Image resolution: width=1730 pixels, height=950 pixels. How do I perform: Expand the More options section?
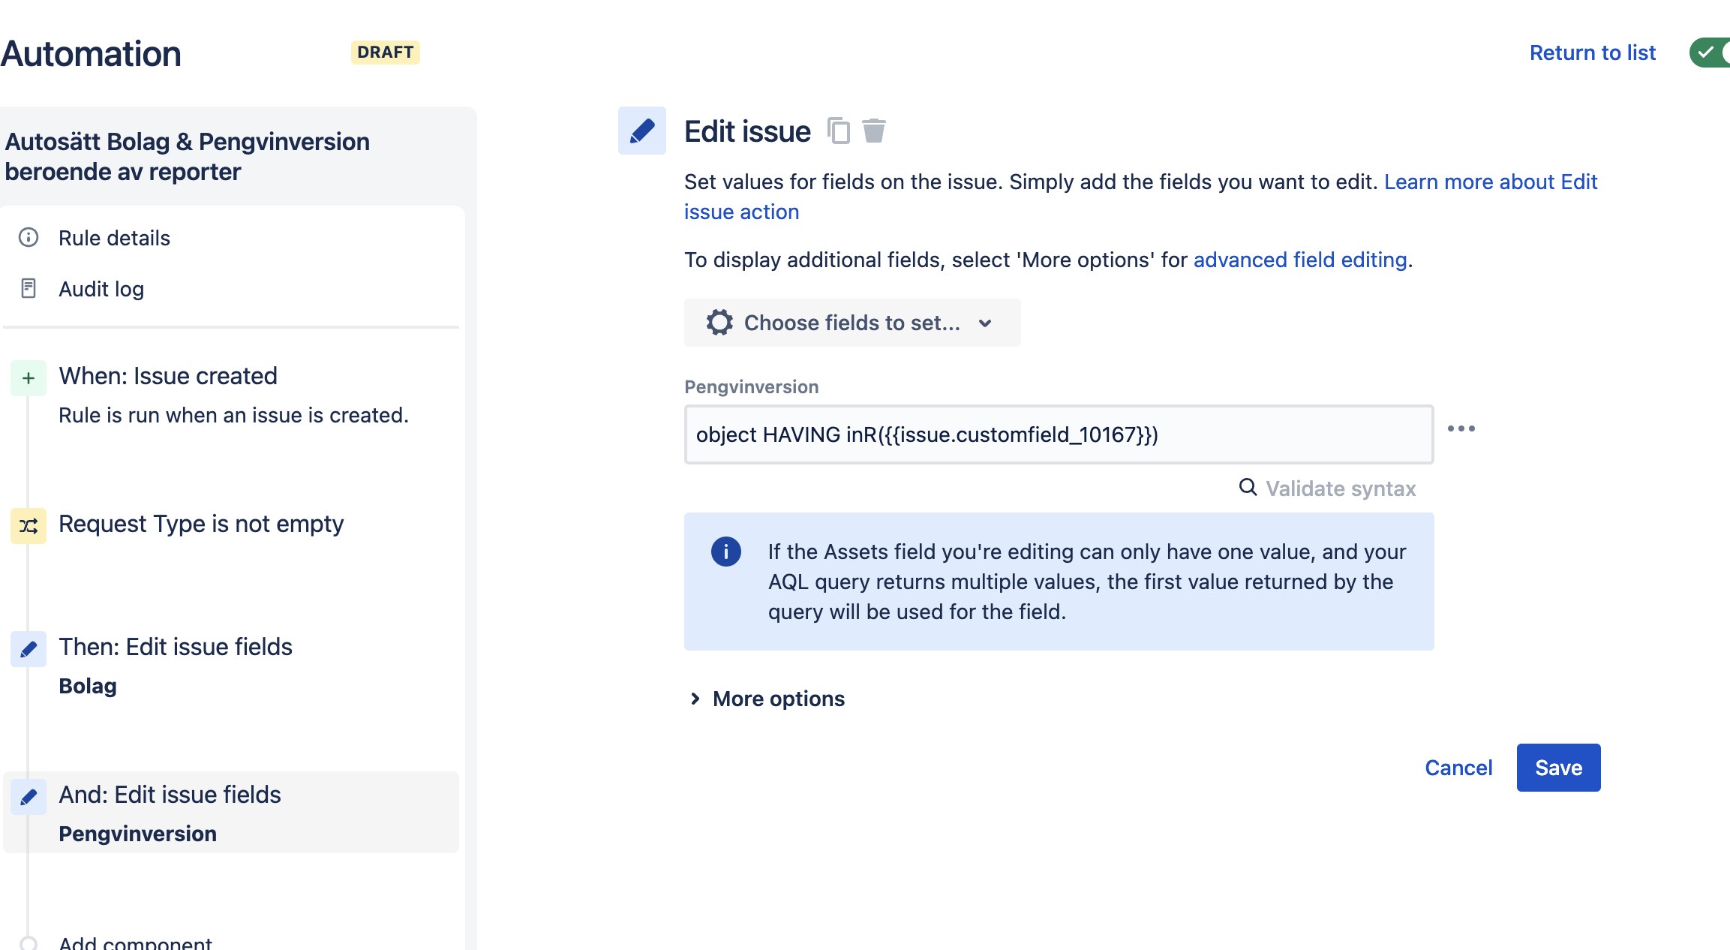(767, 699)
